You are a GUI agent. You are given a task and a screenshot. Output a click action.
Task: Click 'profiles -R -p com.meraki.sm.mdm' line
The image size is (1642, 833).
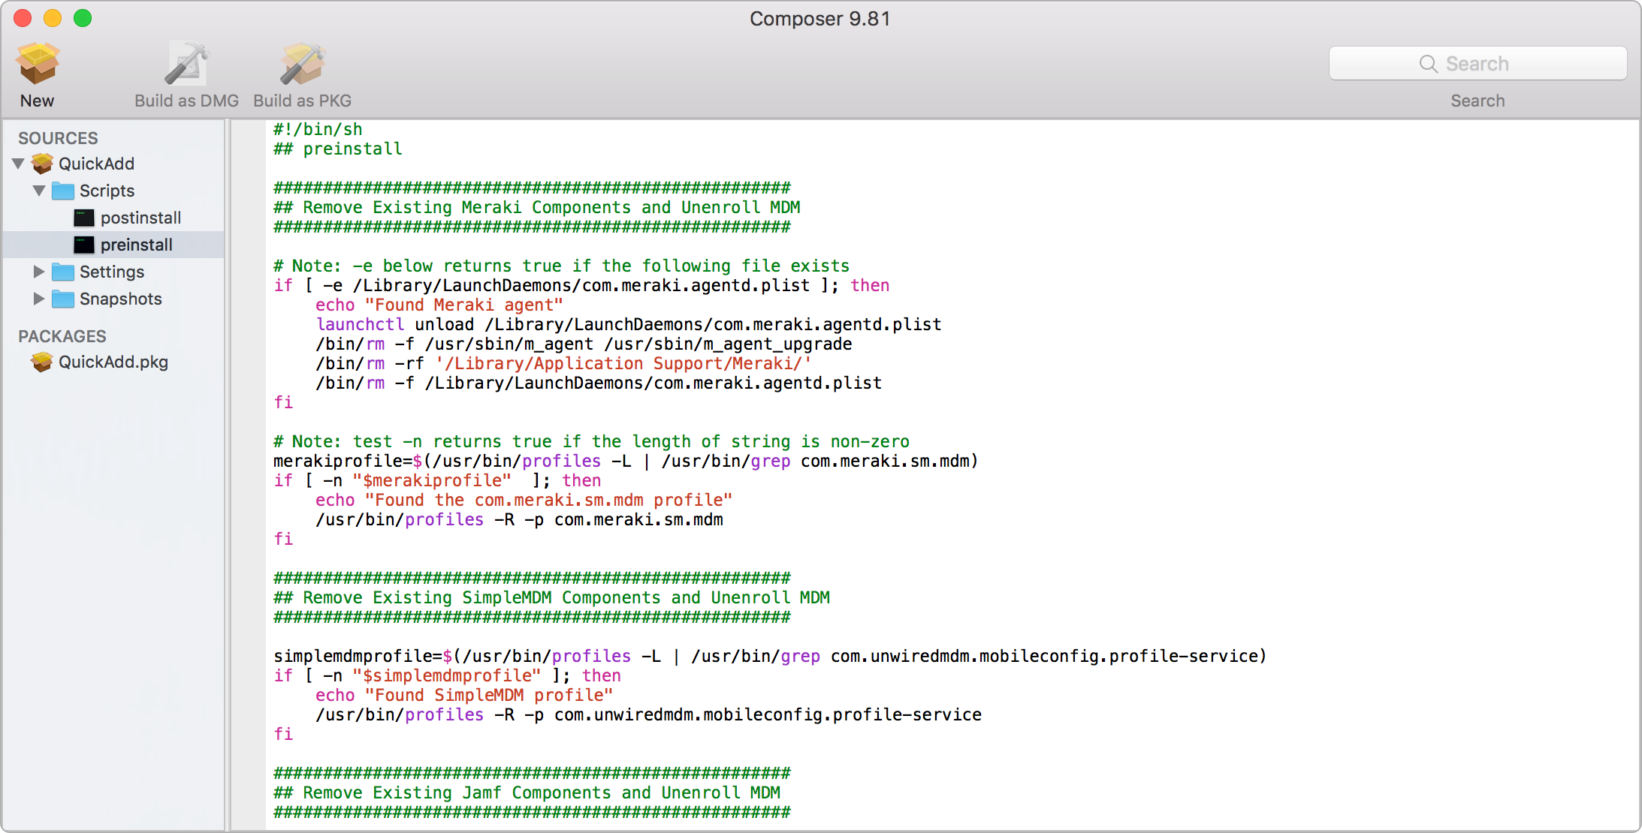[519, 519]
